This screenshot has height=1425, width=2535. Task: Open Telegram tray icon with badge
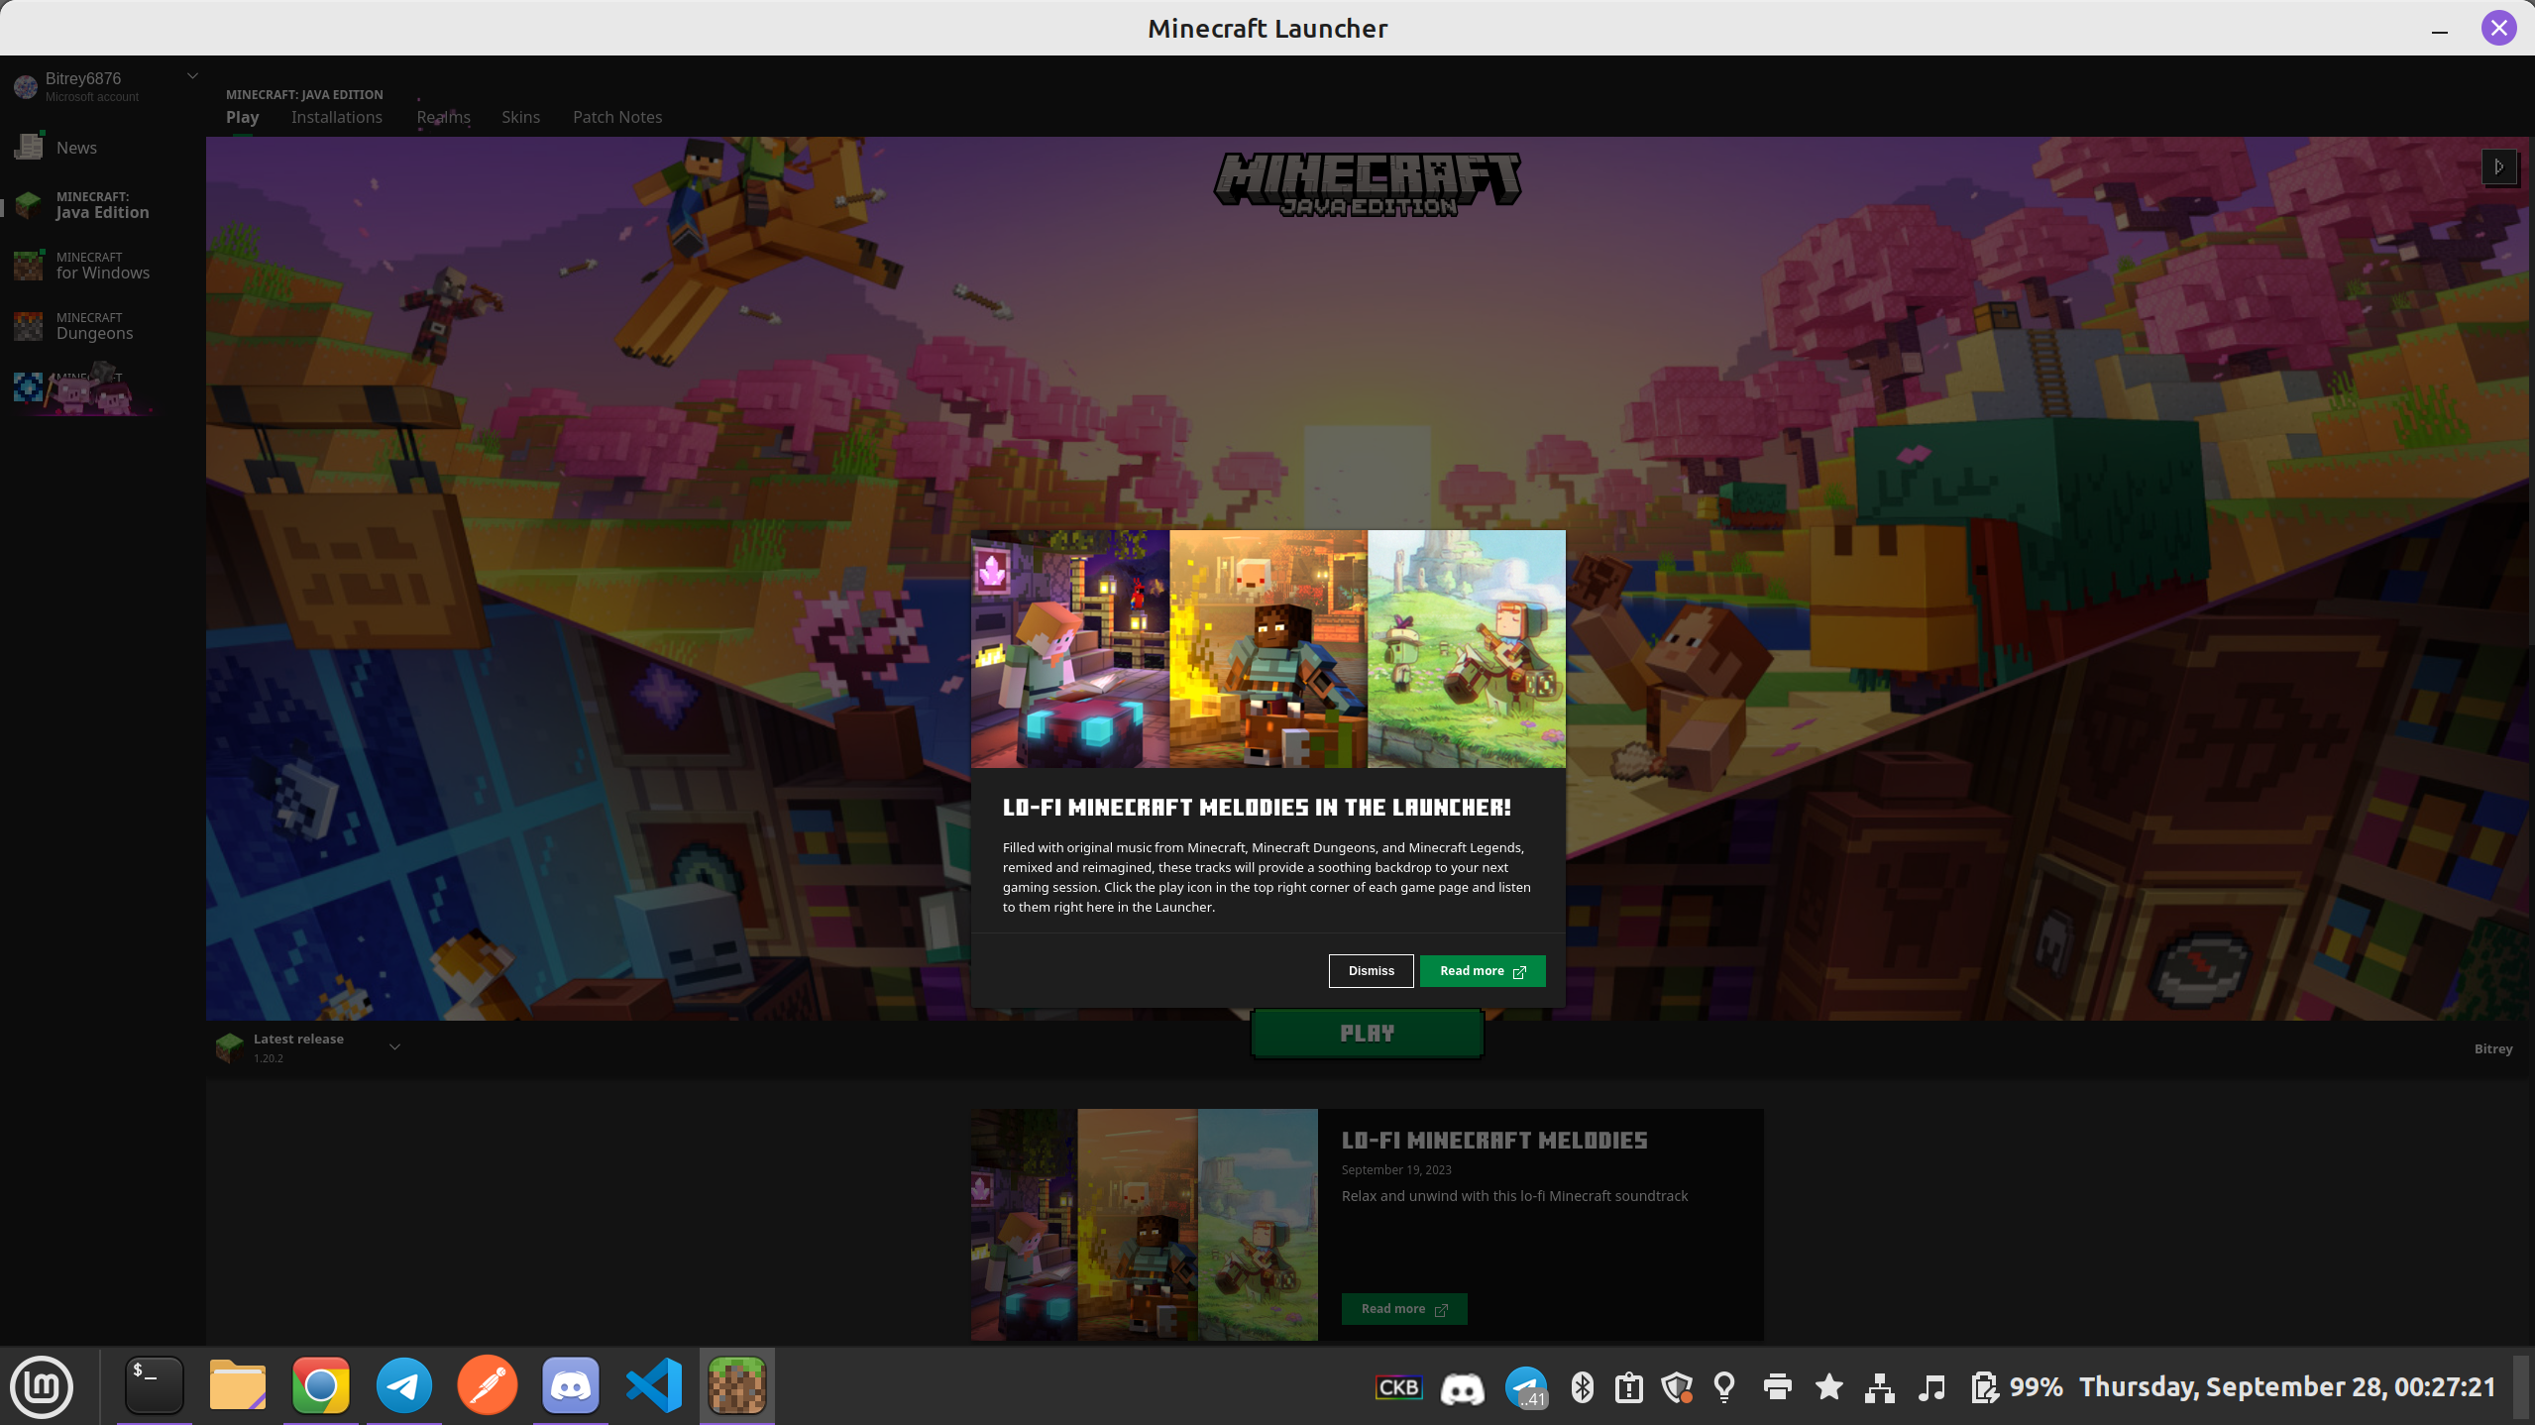click(x=1525, y=1387)
